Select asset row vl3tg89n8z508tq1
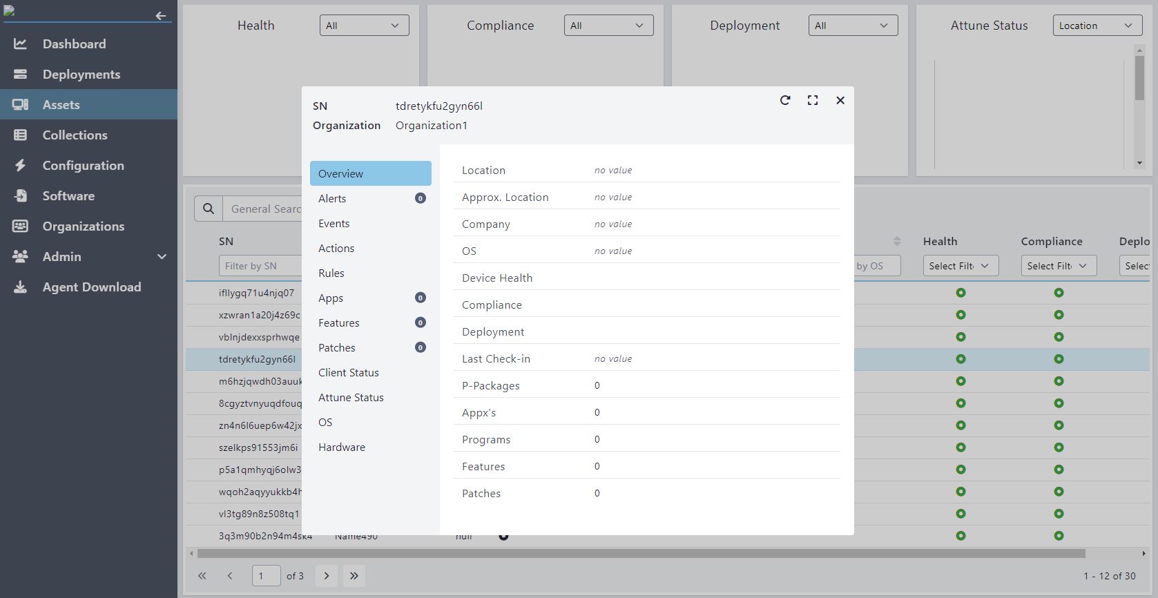 [x=259, y=514]
